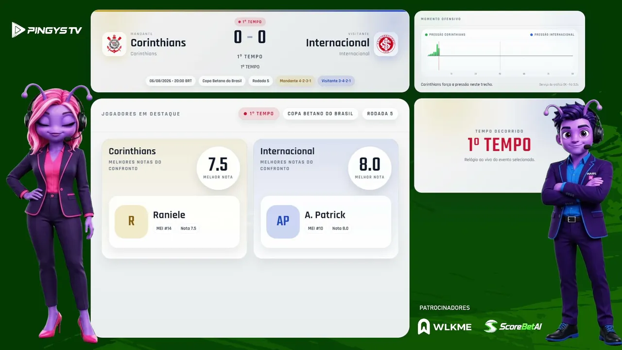The image size is (622, 350).
Task: Click the small gray Internacional subtitle under away team
Action: 354,54
